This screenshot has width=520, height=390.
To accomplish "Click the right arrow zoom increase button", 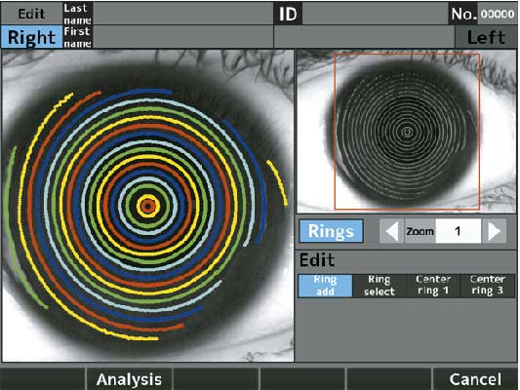I will click(x=494, y=231).
